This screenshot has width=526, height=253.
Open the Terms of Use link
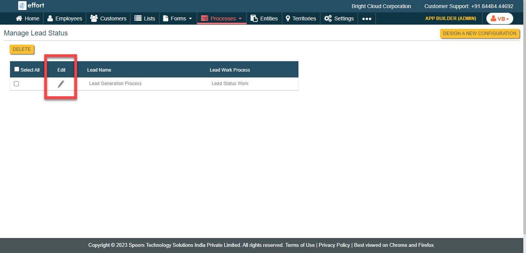[x=300, y=245]
